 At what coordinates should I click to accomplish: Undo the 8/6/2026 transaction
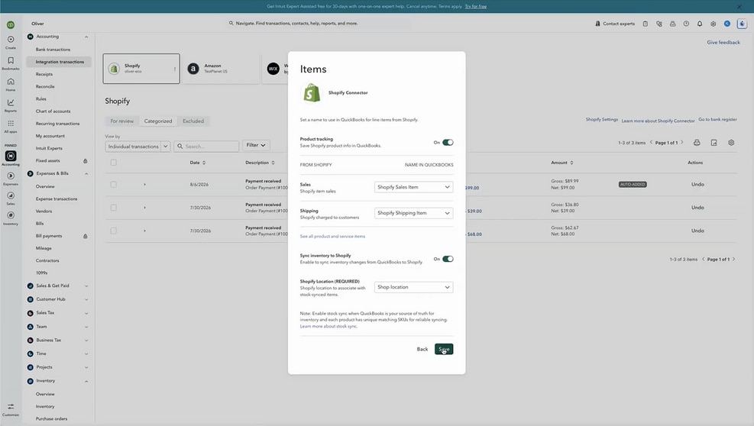(697, 185)
